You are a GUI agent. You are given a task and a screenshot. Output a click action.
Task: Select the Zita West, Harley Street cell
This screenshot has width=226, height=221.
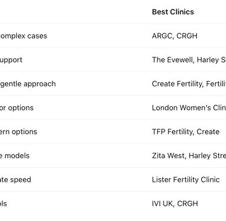(189, 156)
